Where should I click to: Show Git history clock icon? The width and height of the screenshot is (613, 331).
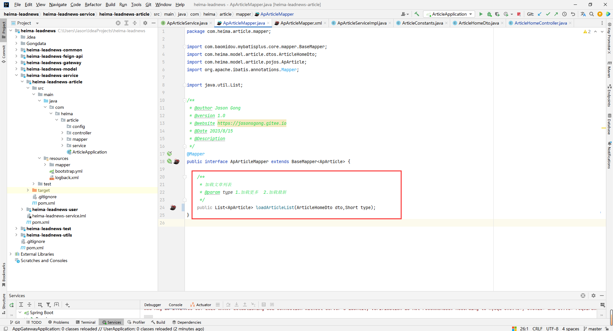point(564,14)
